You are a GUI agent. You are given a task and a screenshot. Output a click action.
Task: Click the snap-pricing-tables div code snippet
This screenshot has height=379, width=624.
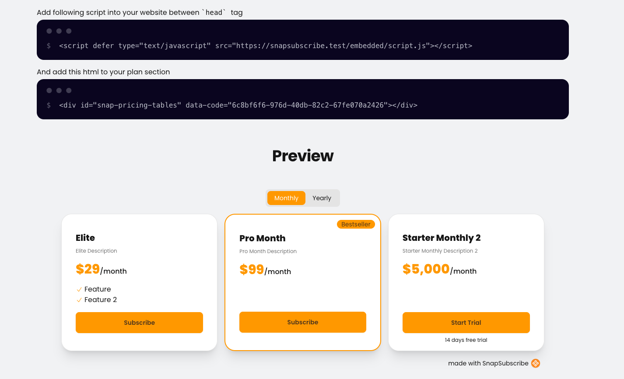click(238, 105)
